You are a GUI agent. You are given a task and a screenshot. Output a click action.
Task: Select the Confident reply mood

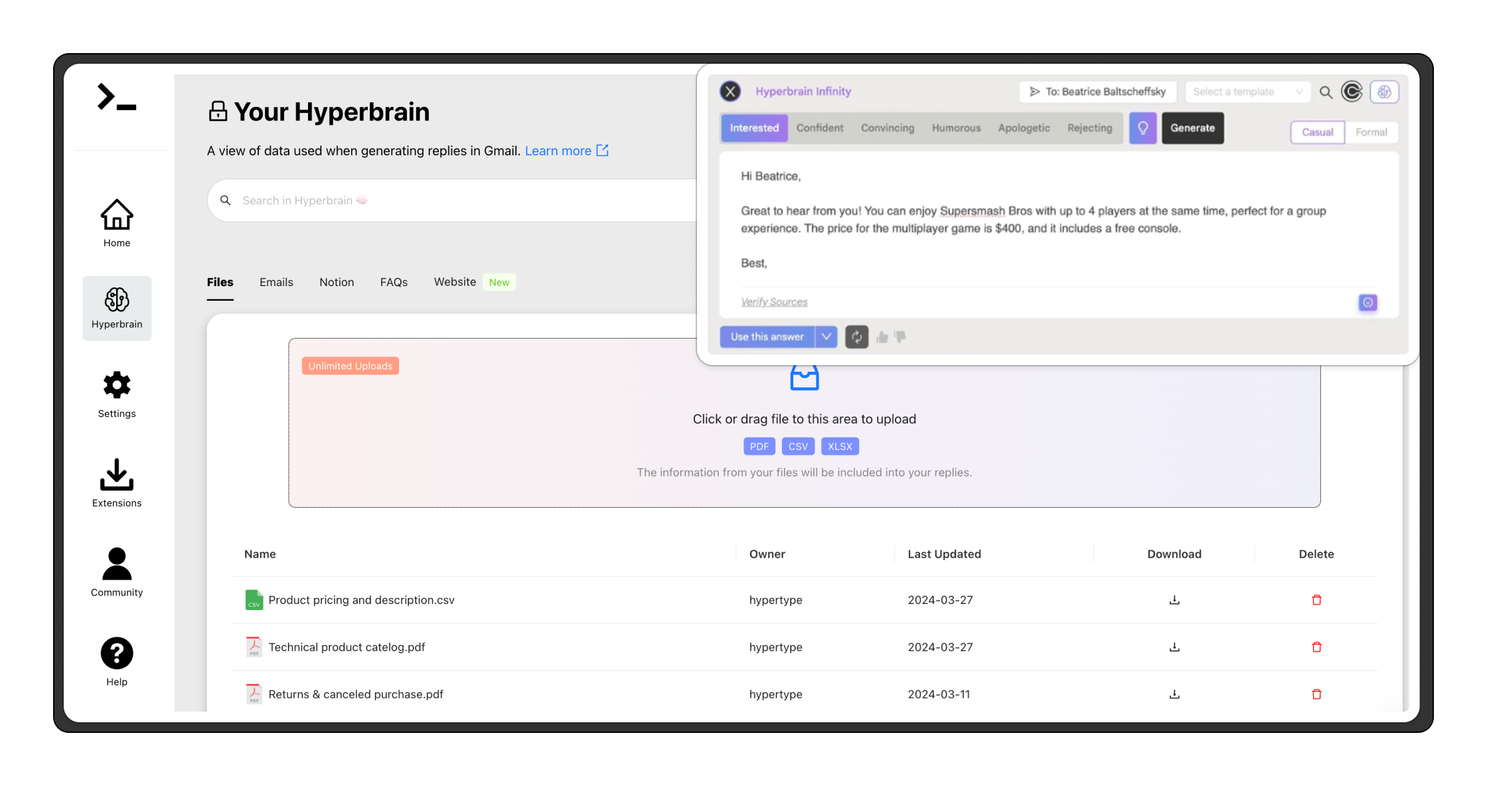click(x=820, y=128)
